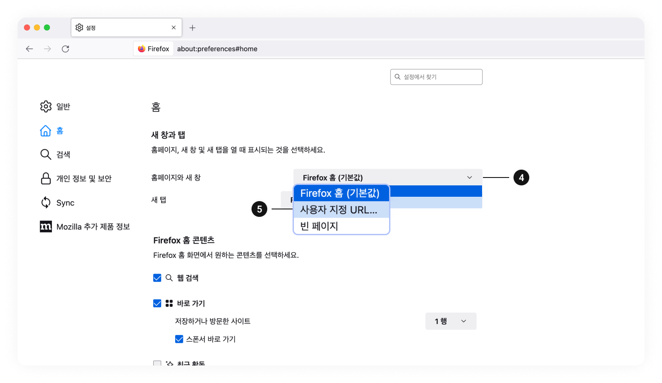Open a new tab with the plus button
The width and height of the screenshot is (662, 383).
192,27
